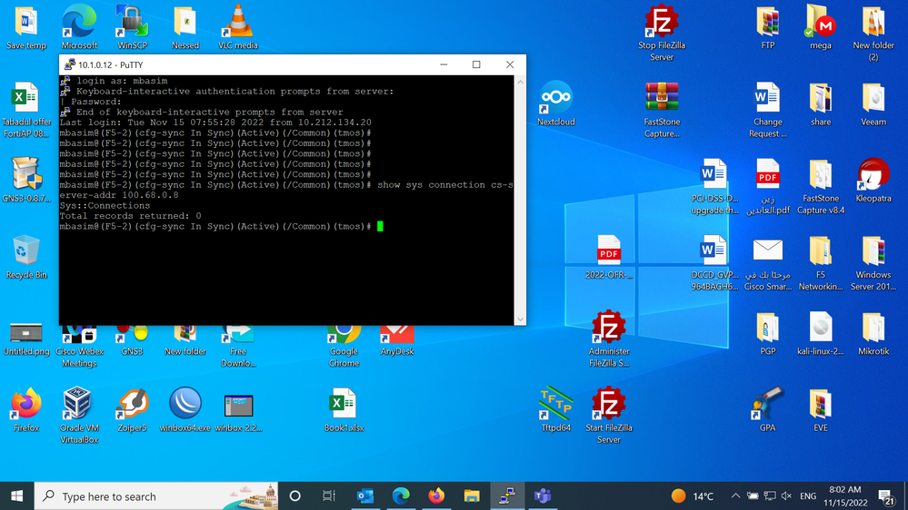The width and height of the screenshot is (908, 510).
Task: Open the PuTTY title bar system menu icon
Action: point(67,64)
